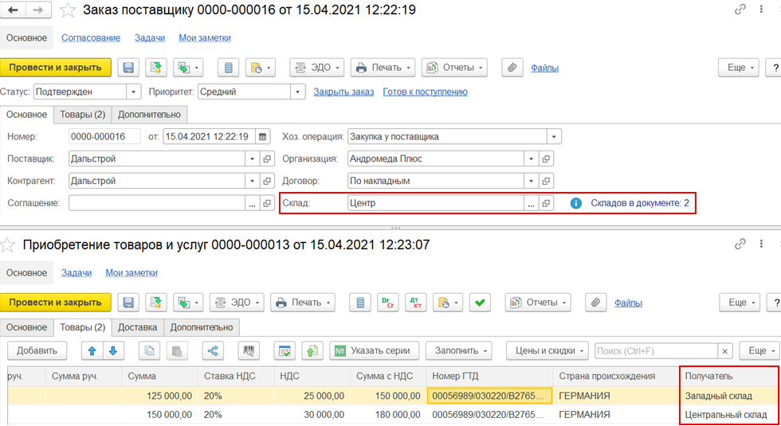Screen dimensions: 781x426
Task: Add purchase document to favorites star
Action: coord(7,245)
